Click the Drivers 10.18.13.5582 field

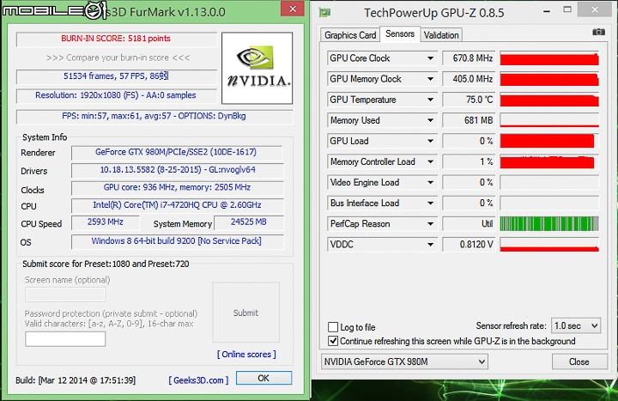point(177,170)
